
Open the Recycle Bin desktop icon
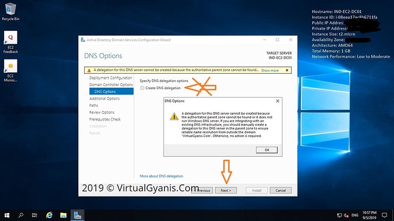pyautogui.click(x=11, y=10)
